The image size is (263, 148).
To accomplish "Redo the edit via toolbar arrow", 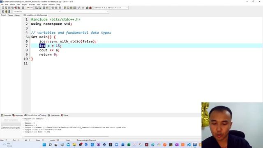I will [x=31, y=8].
